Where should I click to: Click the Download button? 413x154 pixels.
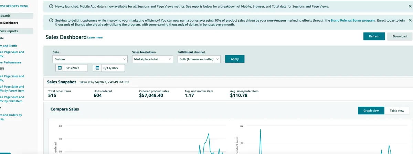(400, 36)
